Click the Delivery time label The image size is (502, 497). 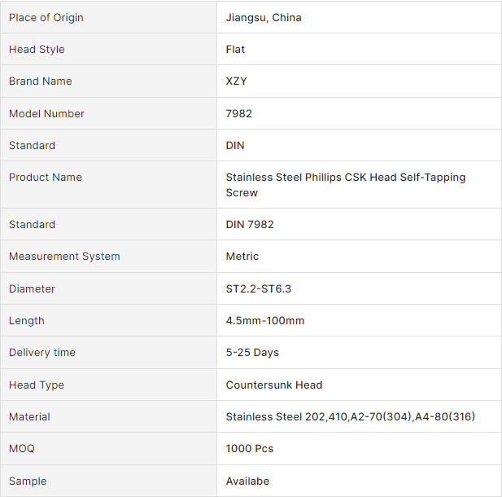[x=42, y=352]
